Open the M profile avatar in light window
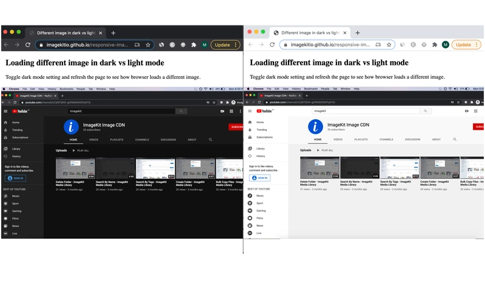This screenshot has width=485, height=303. point(446,44)
